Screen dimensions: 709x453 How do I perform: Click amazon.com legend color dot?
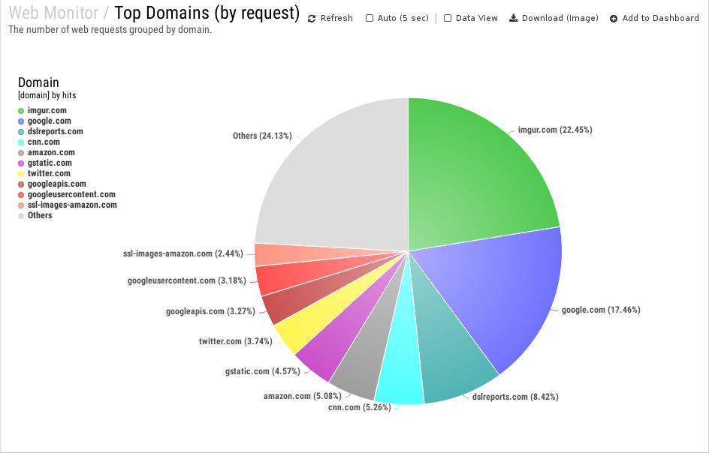[x=21, y=153]
